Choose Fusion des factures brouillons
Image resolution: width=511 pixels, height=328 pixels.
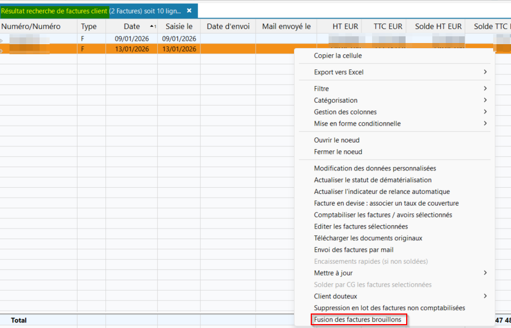(358, 320)
